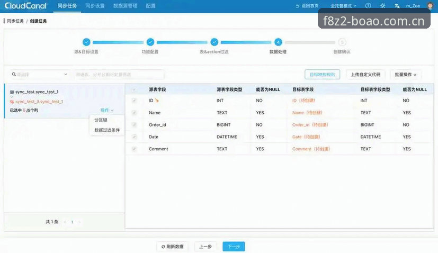Click target field Date (待创建)
438x253 pixels.
point(306,137)
